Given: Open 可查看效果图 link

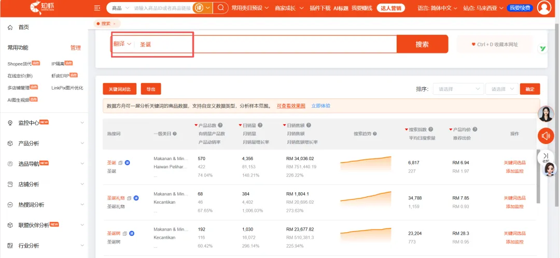Looking at the screenshot, I should (x=291, y=106).
